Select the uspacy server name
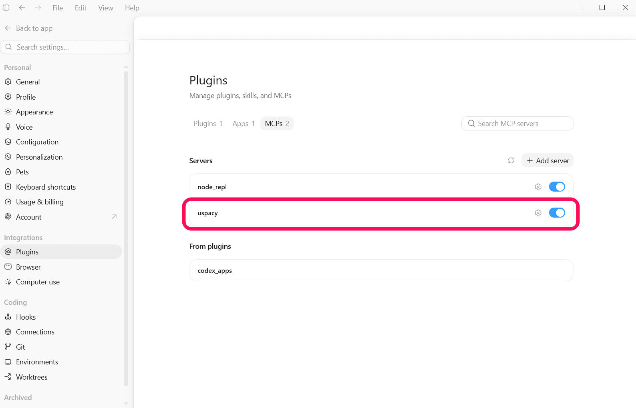636x408 pixels. click(x=207, y=213)
